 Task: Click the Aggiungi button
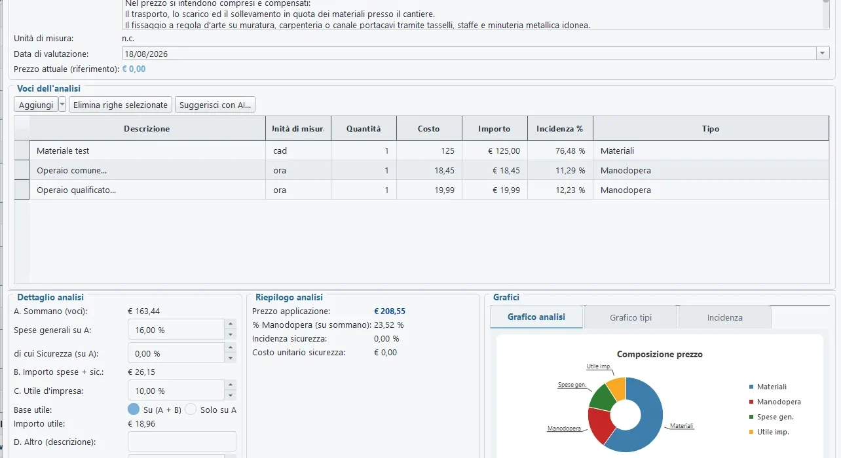(x=36, y=105)
